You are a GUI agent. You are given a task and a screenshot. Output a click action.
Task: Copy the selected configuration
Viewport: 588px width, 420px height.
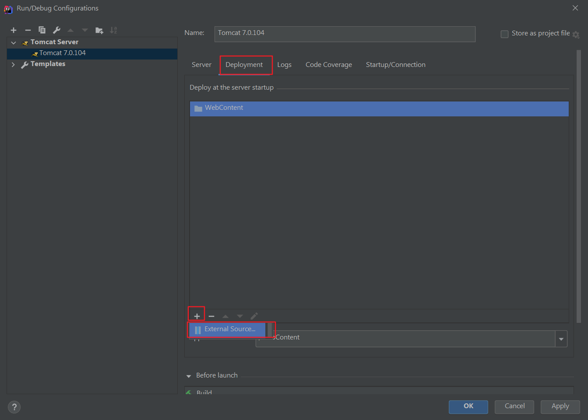pyautogui.click(x=42, y=30)
